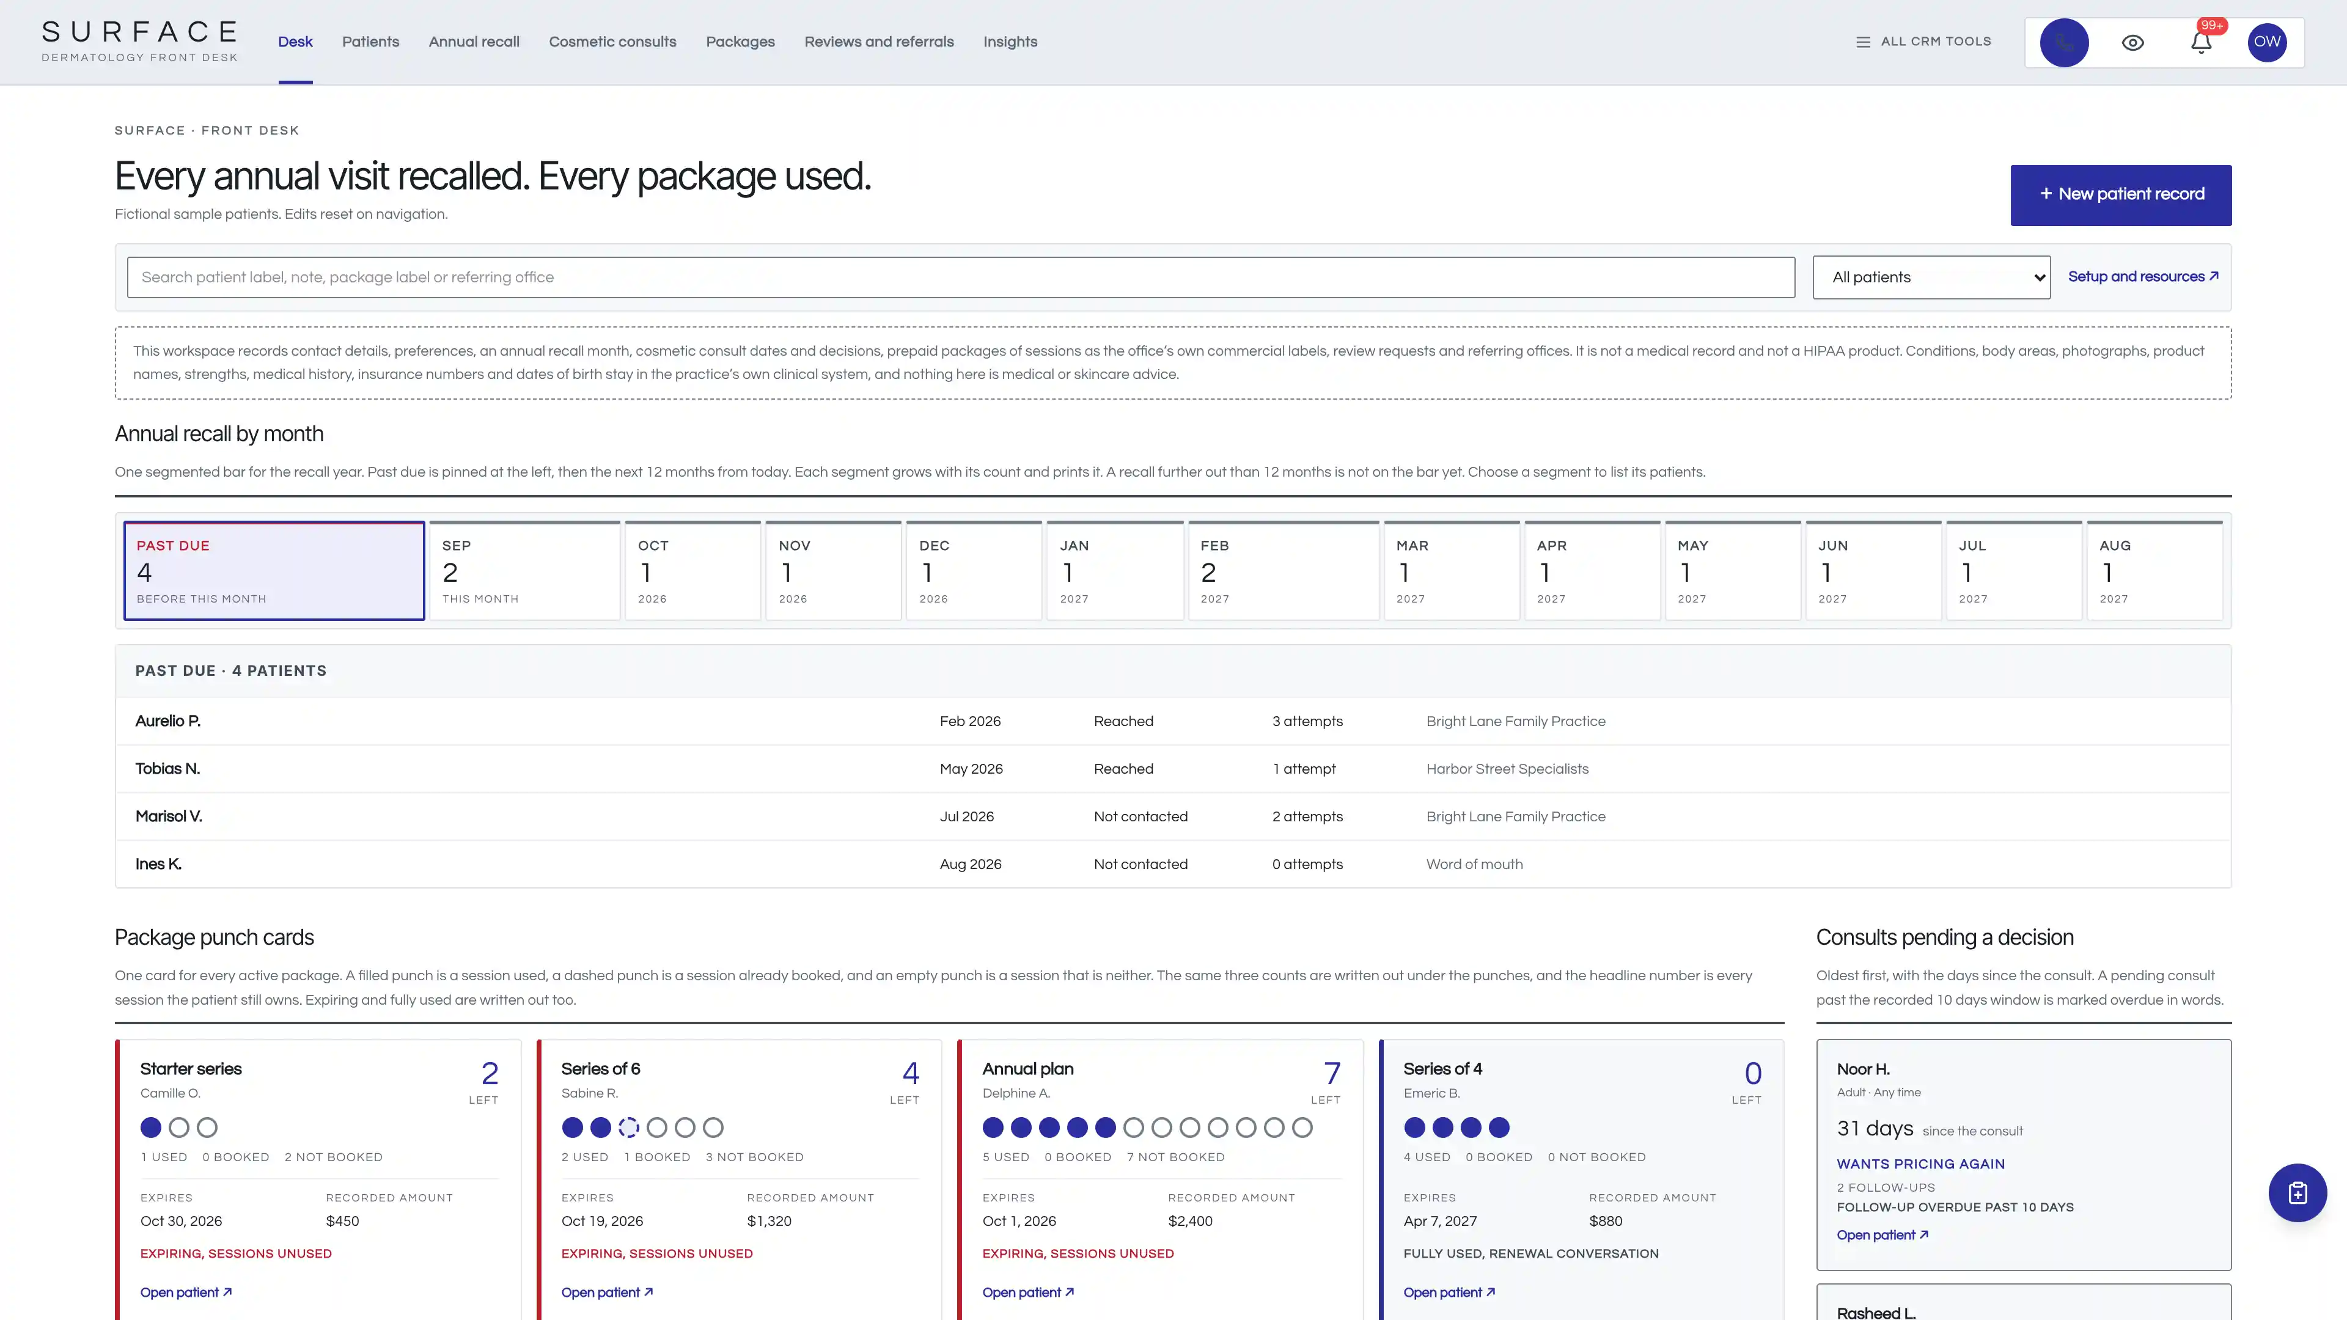Click the dashed booked punch on Sabine's card
2347x1320 pixels.
point(629,1127)
